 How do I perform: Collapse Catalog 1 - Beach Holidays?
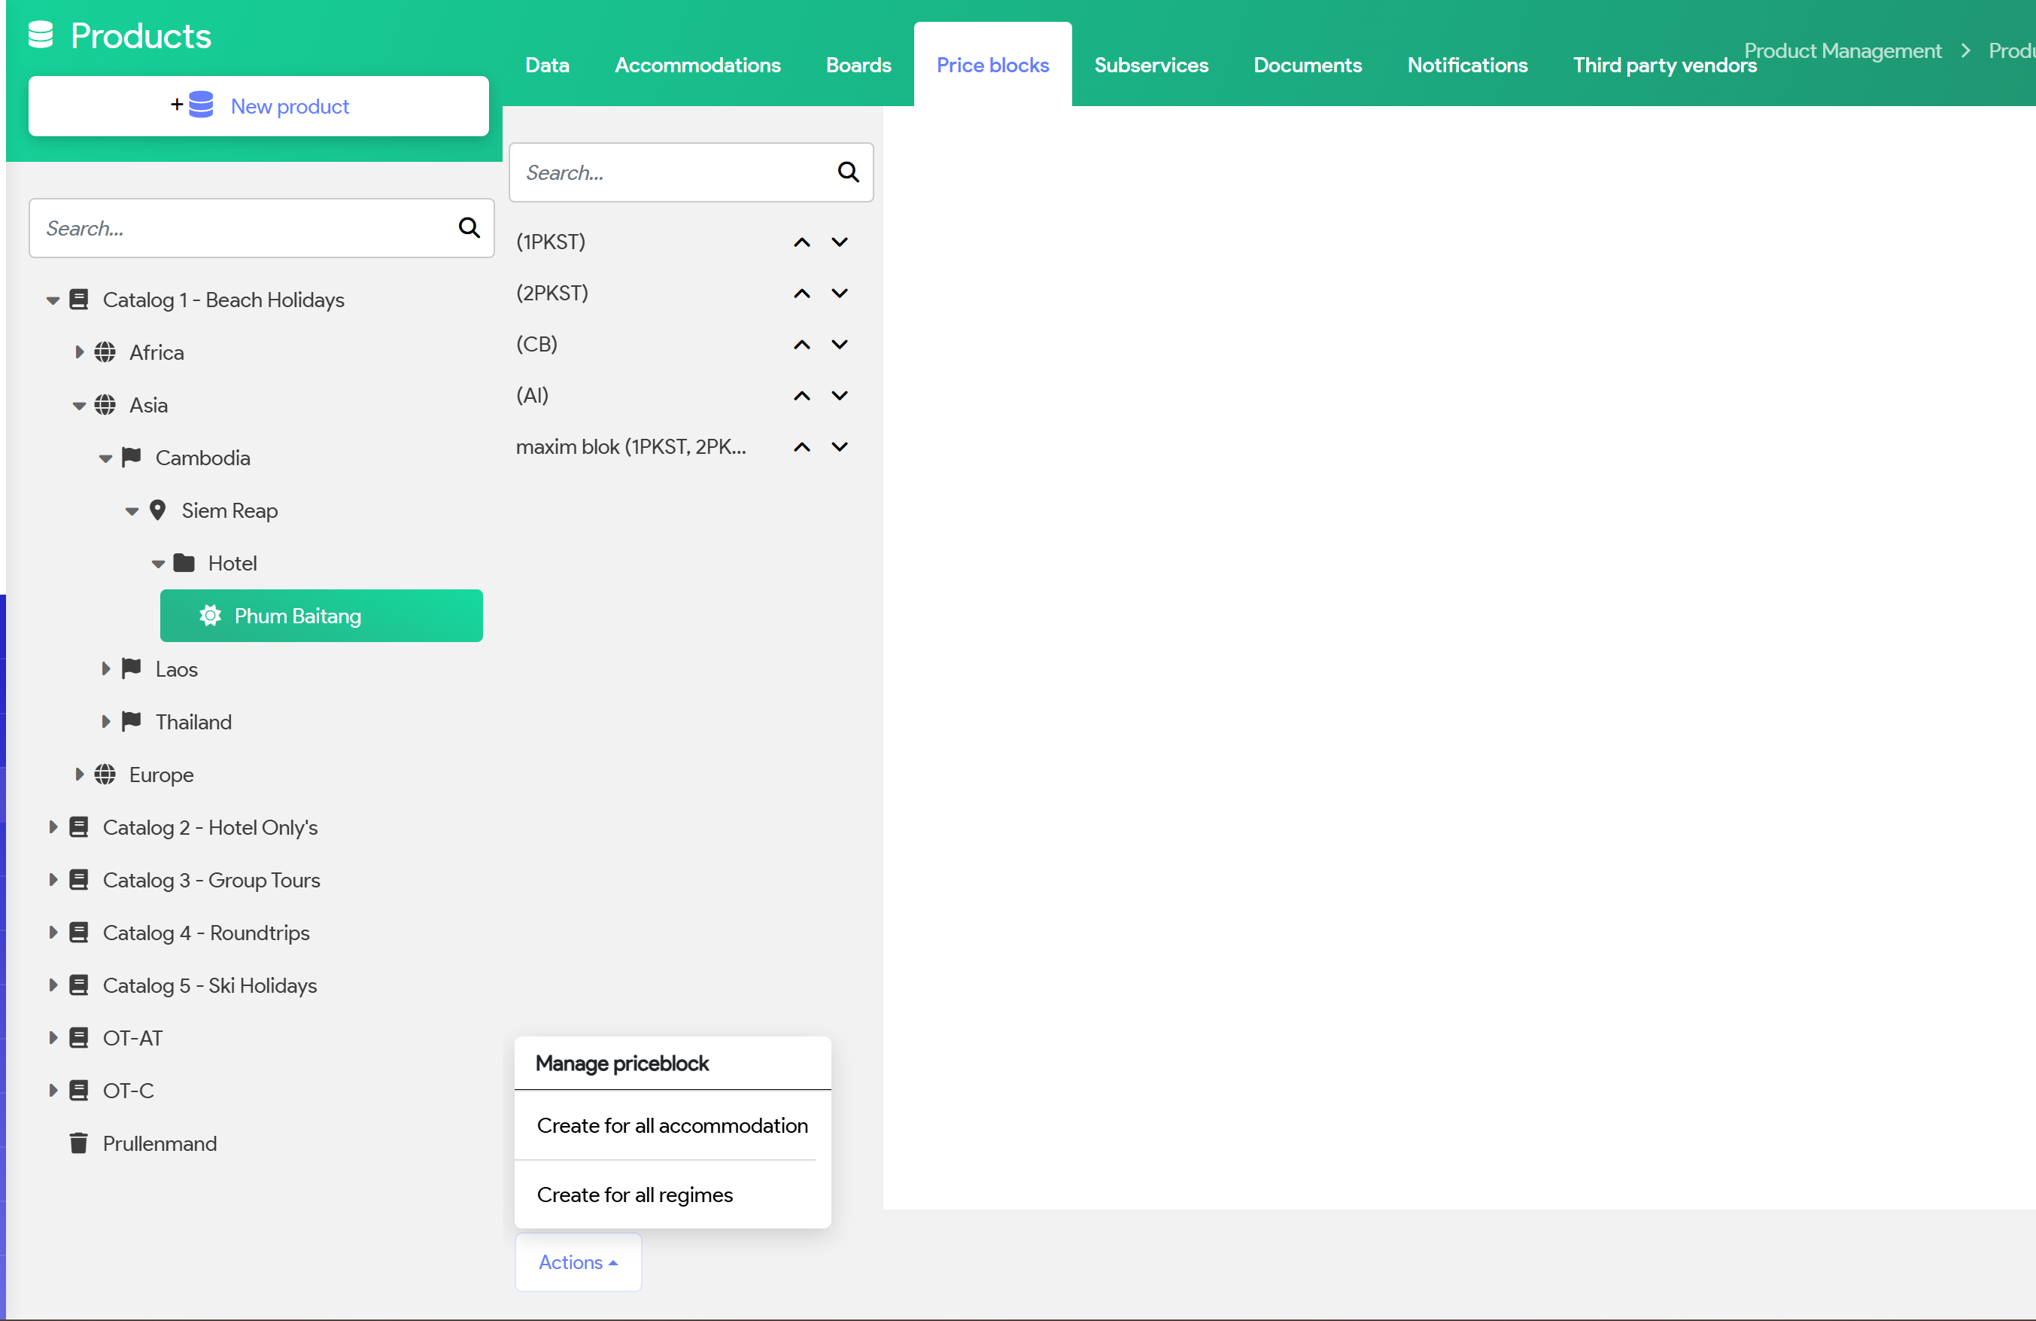53,300
